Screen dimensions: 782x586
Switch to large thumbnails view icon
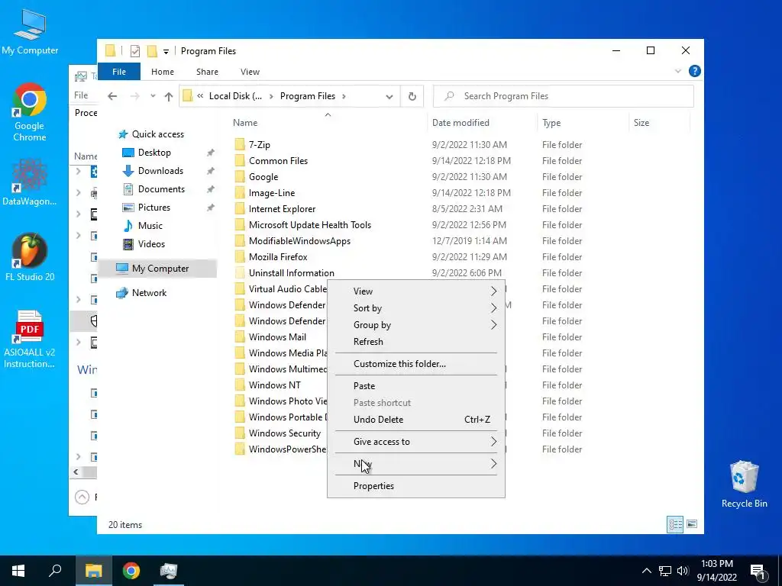point(692,524)
